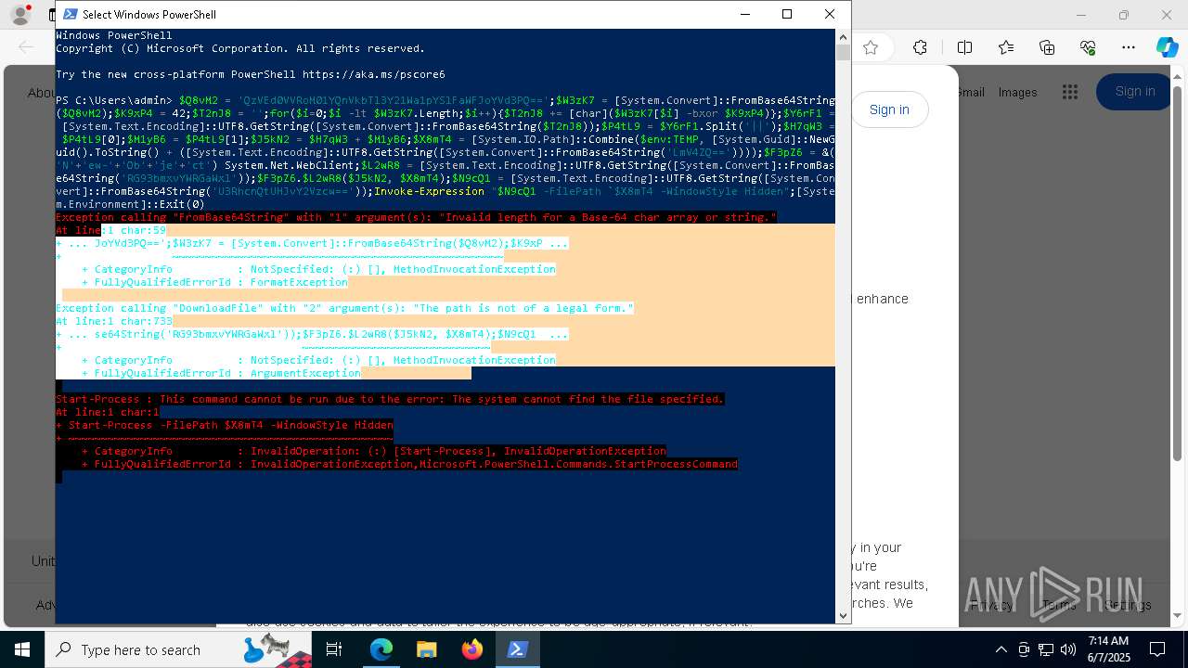This screenshot has width=1188, height=668.
Task: Click the PowerShell icon in the title bar
Action: pos(71,14)
